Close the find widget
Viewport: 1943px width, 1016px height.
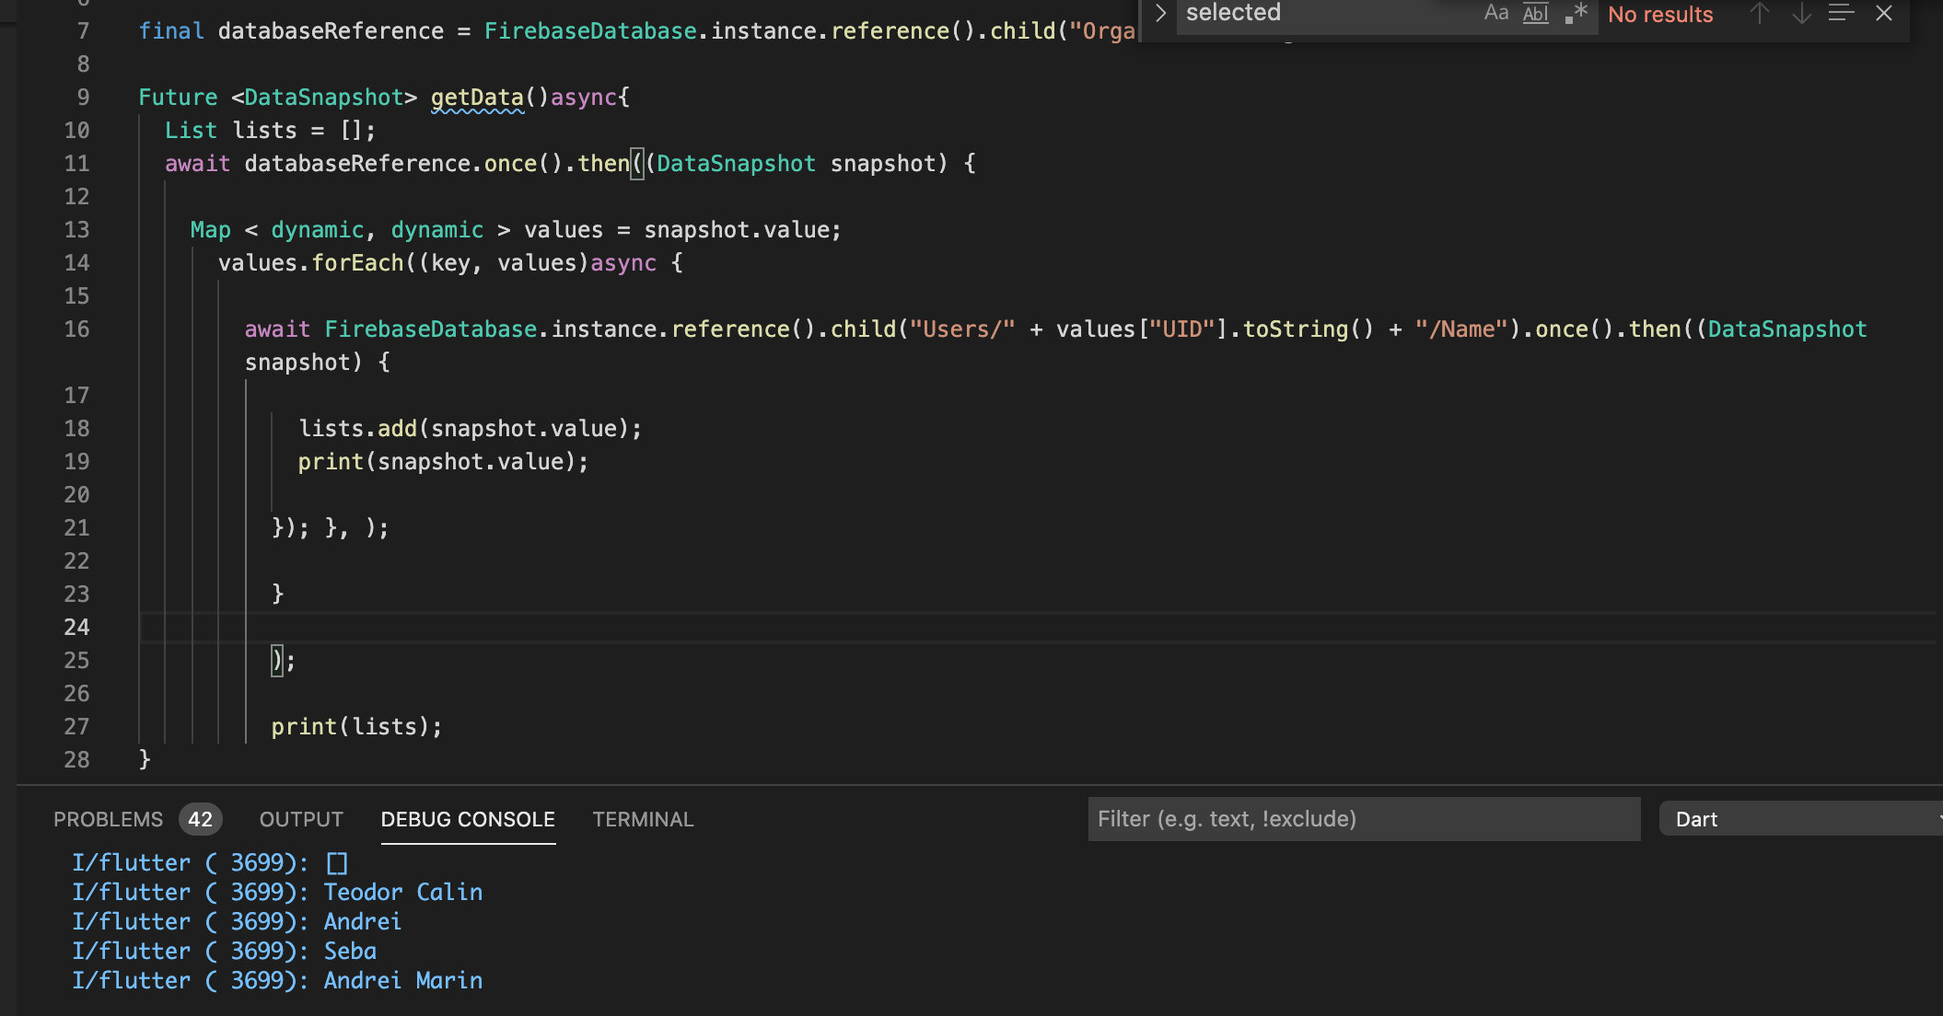(x=1884, y=14)
